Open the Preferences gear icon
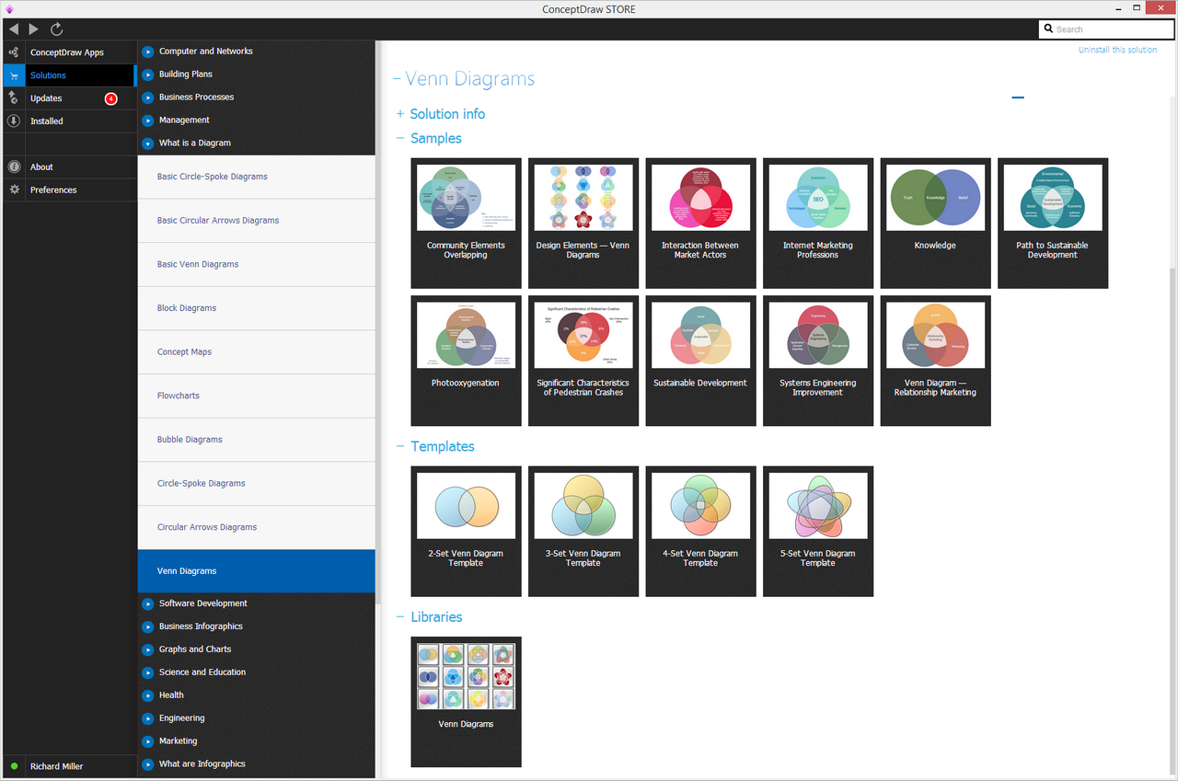Viewport: 1178px width, 781px height. (14, 190)
